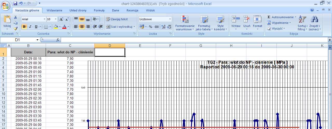
Task: Apply percent style format
Action: (150, 27)
